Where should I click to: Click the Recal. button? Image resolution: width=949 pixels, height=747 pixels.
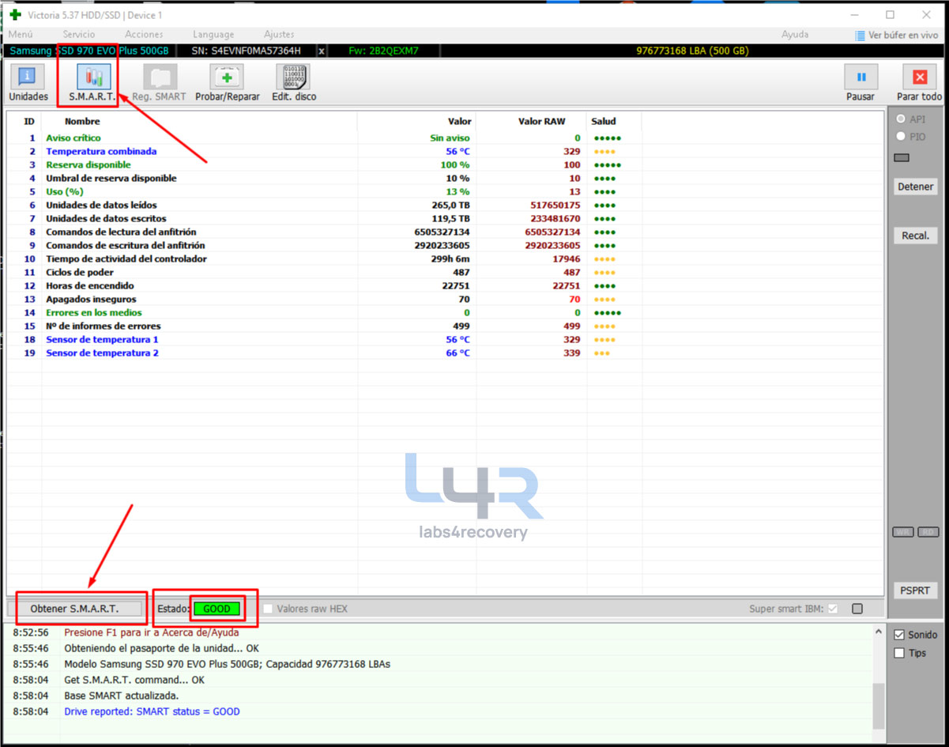(916, 236)
